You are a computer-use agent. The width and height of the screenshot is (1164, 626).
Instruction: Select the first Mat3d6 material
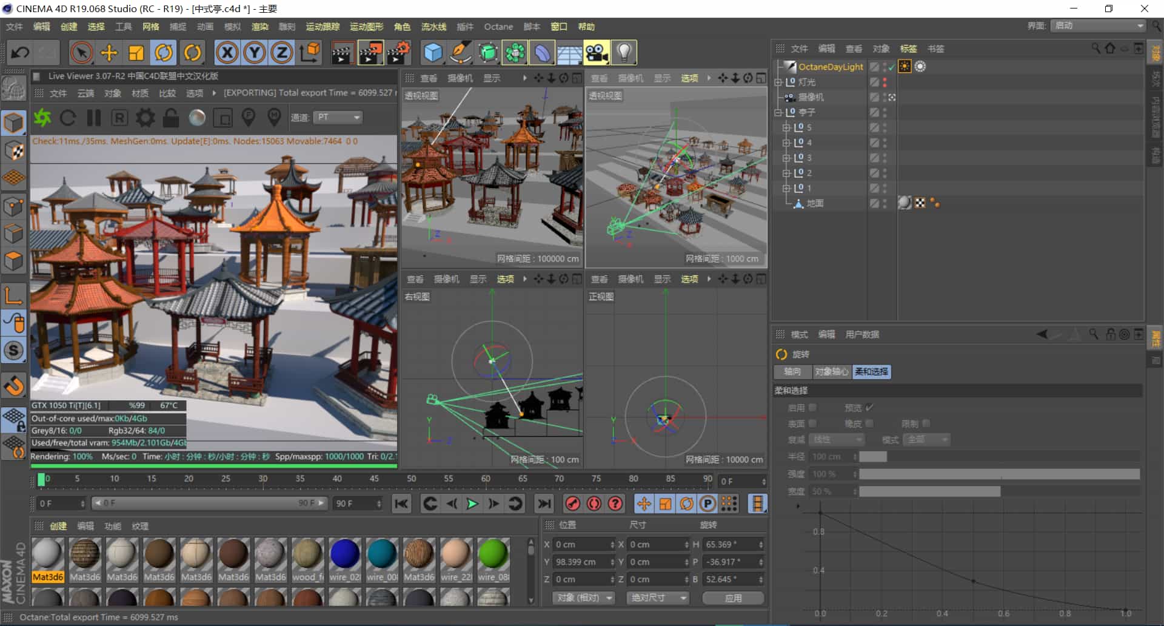[x=47, y=553]
